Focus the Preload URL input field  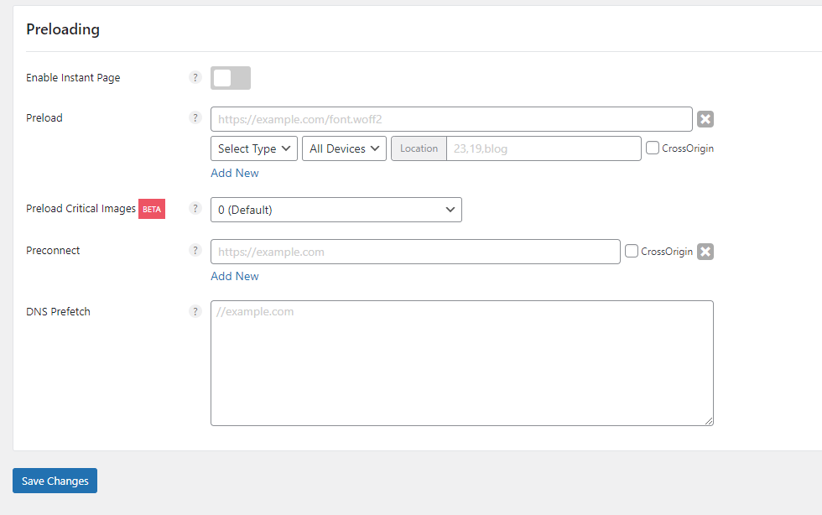pos(451,119)
